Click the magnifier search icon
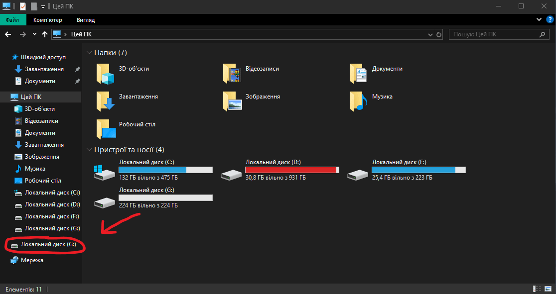Screen dimensions: 556x294 click(x=542, y=34)
